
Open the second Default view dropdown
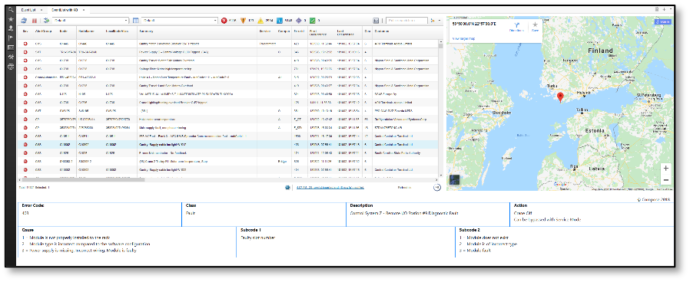coord(179,20)
